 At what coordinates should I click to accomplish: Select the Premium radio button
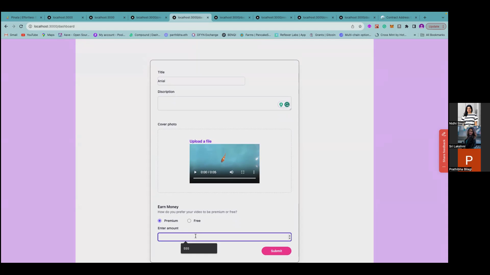[160, 221]
